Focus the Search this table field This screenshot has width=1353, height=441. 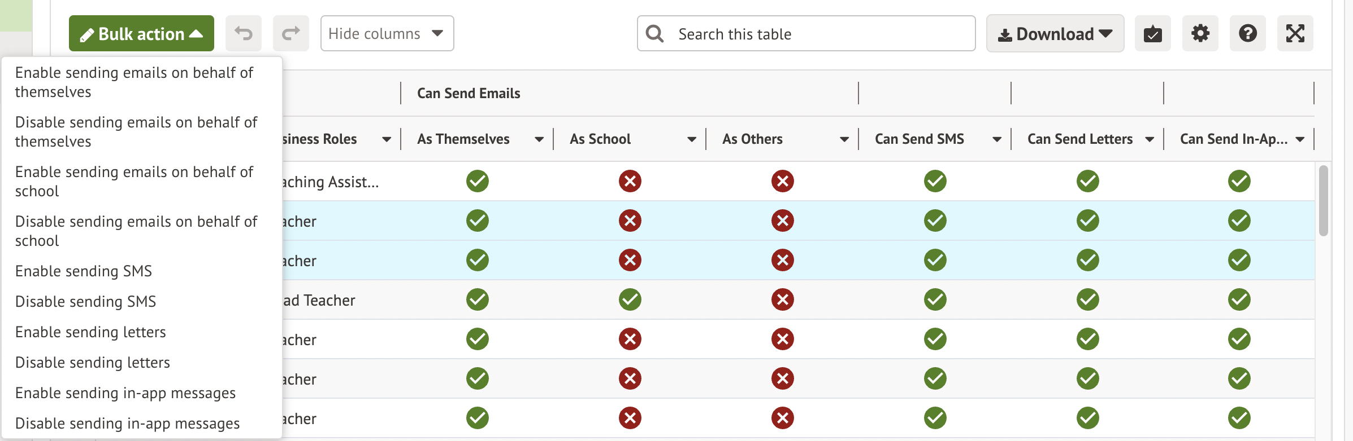pos(819,34)
